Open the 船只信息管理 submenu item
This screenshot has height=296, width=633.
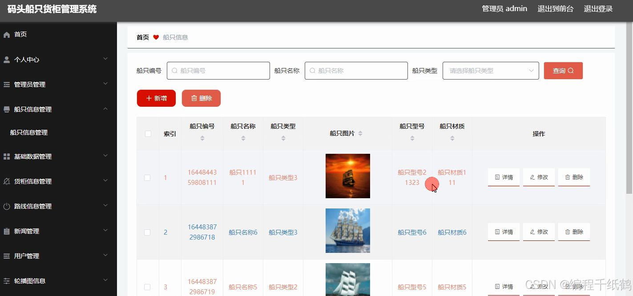(x=58, y=132)
